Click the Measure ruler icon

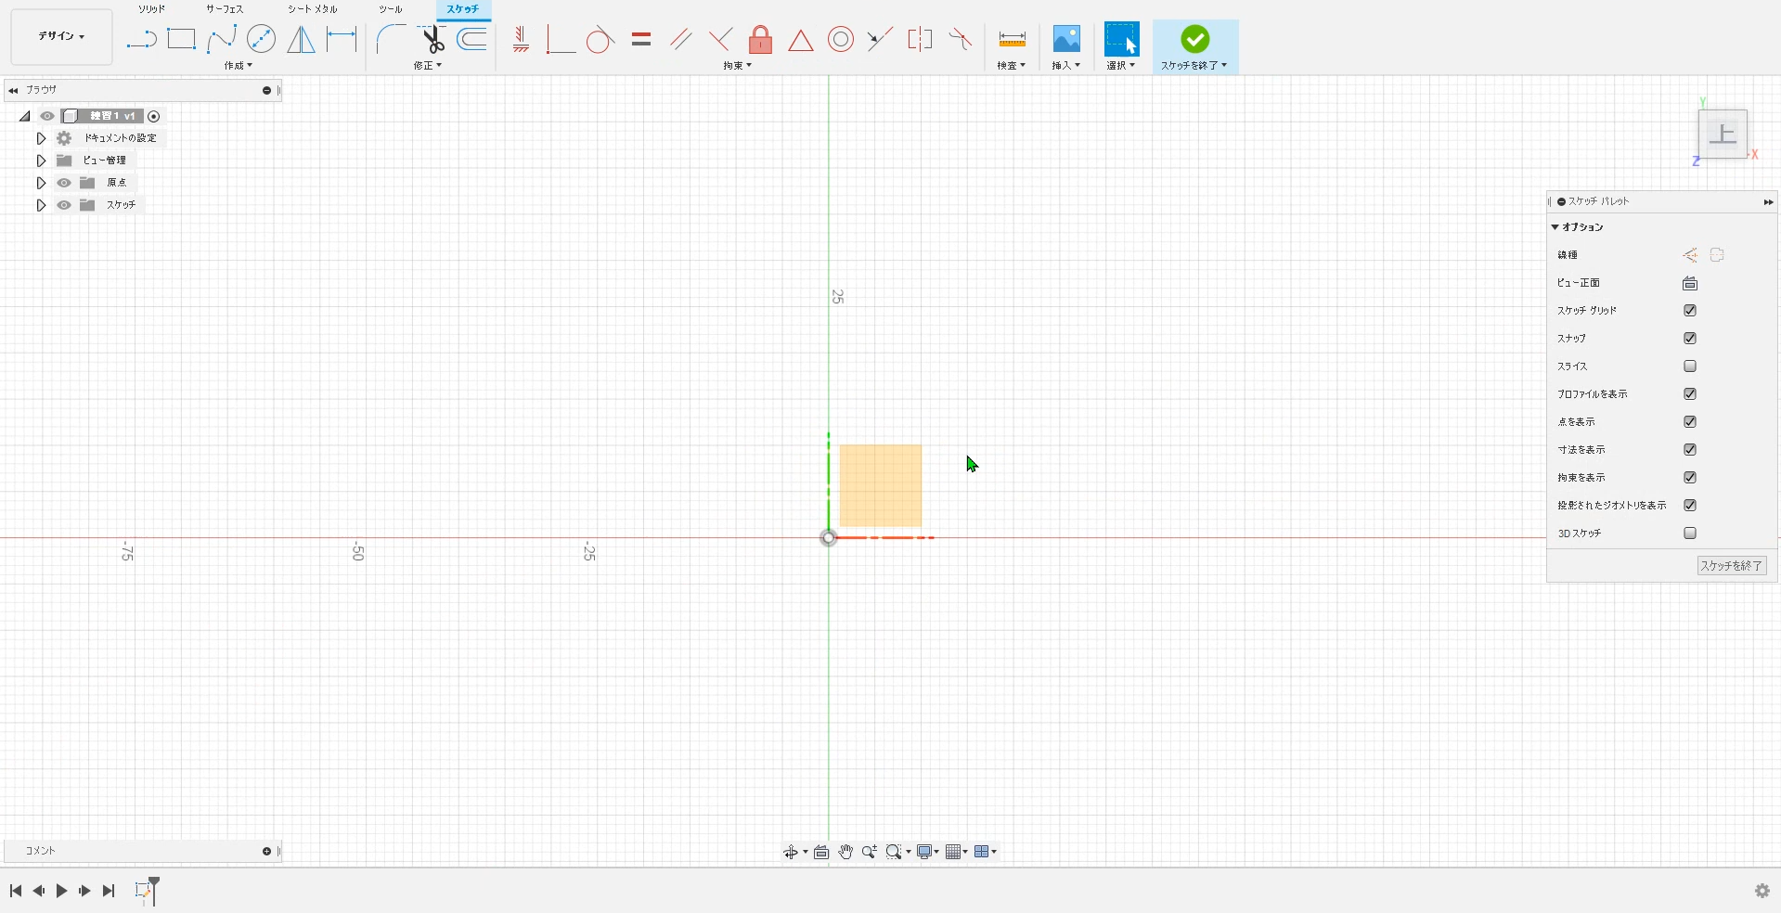[1011, 39]
